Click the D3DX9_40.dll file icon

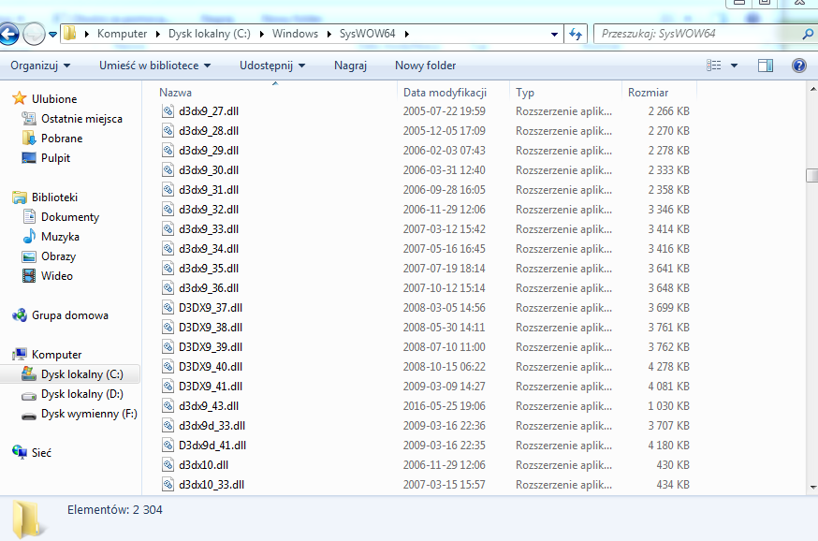pyautogui.click(x=168, y=367)
